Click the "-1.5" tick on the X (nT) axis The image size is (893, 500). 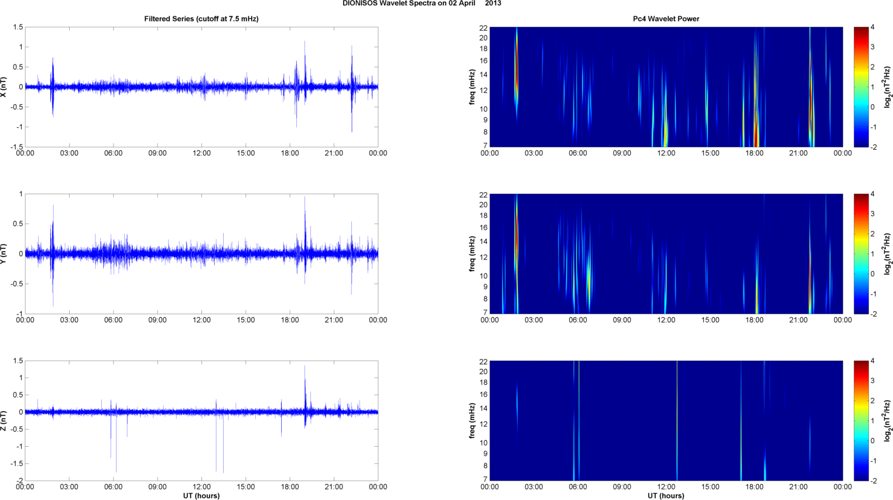tap(16, 147)
